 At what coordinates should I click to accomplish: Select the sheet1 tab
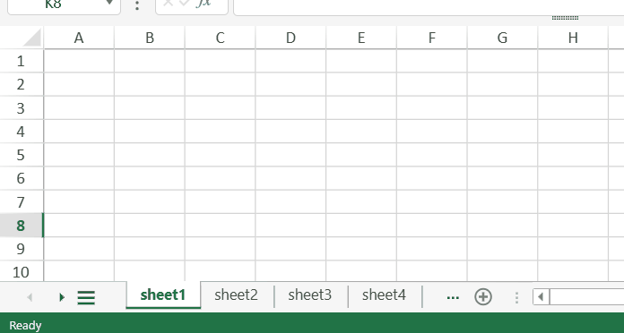pos(163,295)
